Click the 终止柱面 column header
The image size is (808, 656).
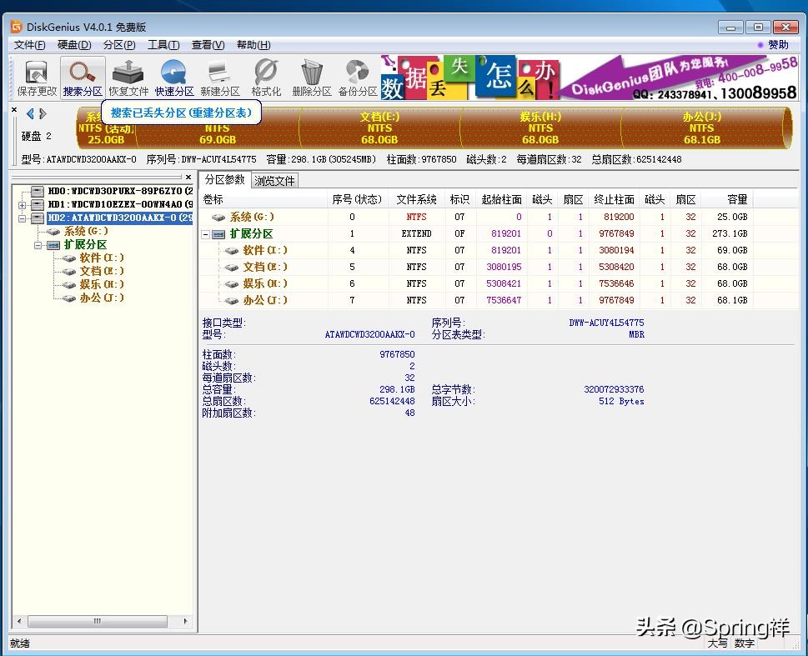point(614,199)
